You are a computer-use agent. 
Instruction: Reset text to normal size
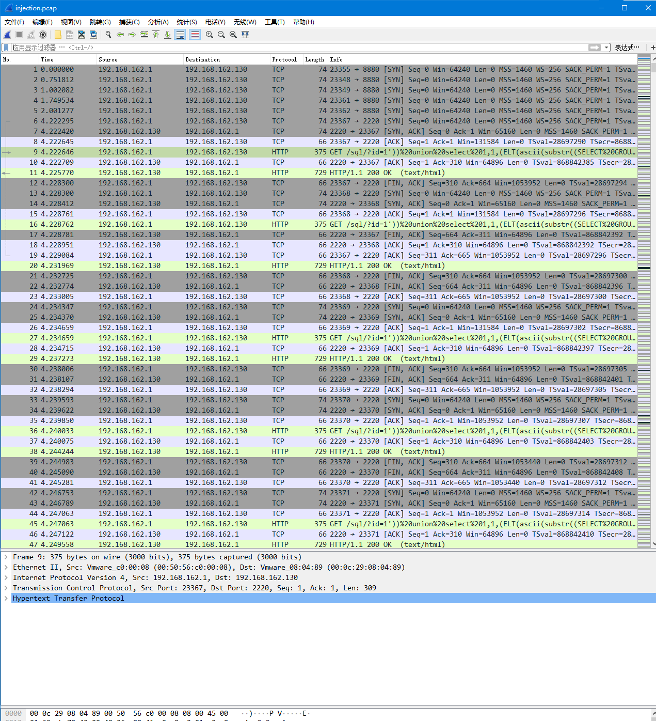point(233,35)
